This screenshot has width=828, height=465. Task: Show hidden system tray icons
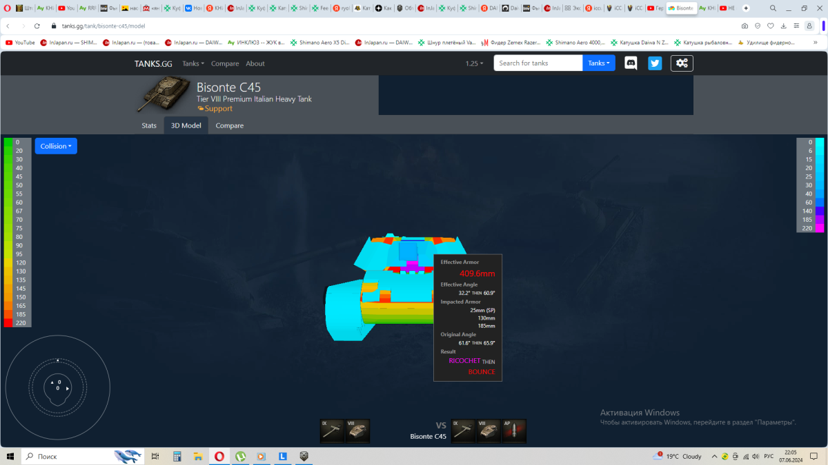713,456
